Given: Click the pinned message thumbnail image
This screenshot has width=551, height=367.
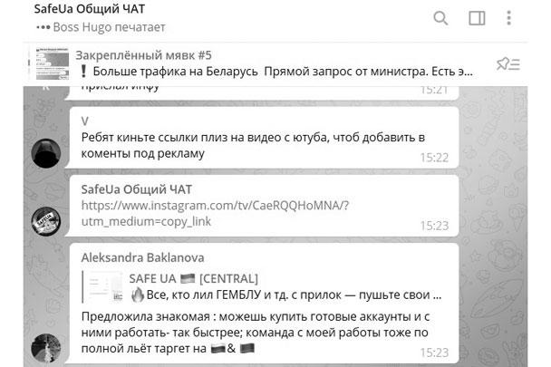Looking at the screenshot, I should pyautogui.click(x=53, y=63).
